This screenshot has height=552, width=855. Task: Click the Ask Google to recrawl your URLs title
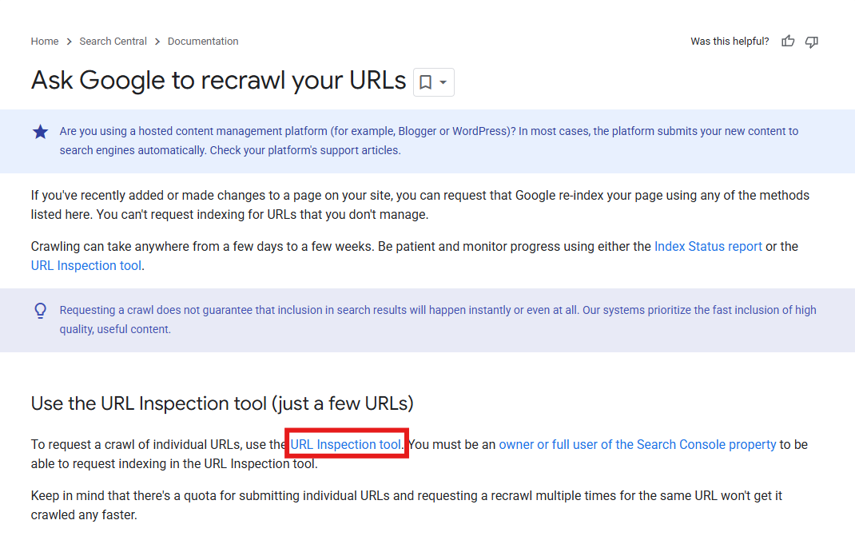(218, 81)
